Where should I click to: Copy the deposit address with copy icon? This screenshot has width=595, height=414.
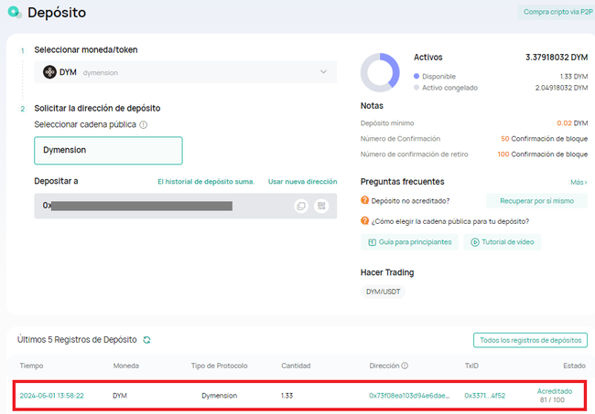point(301,206)
